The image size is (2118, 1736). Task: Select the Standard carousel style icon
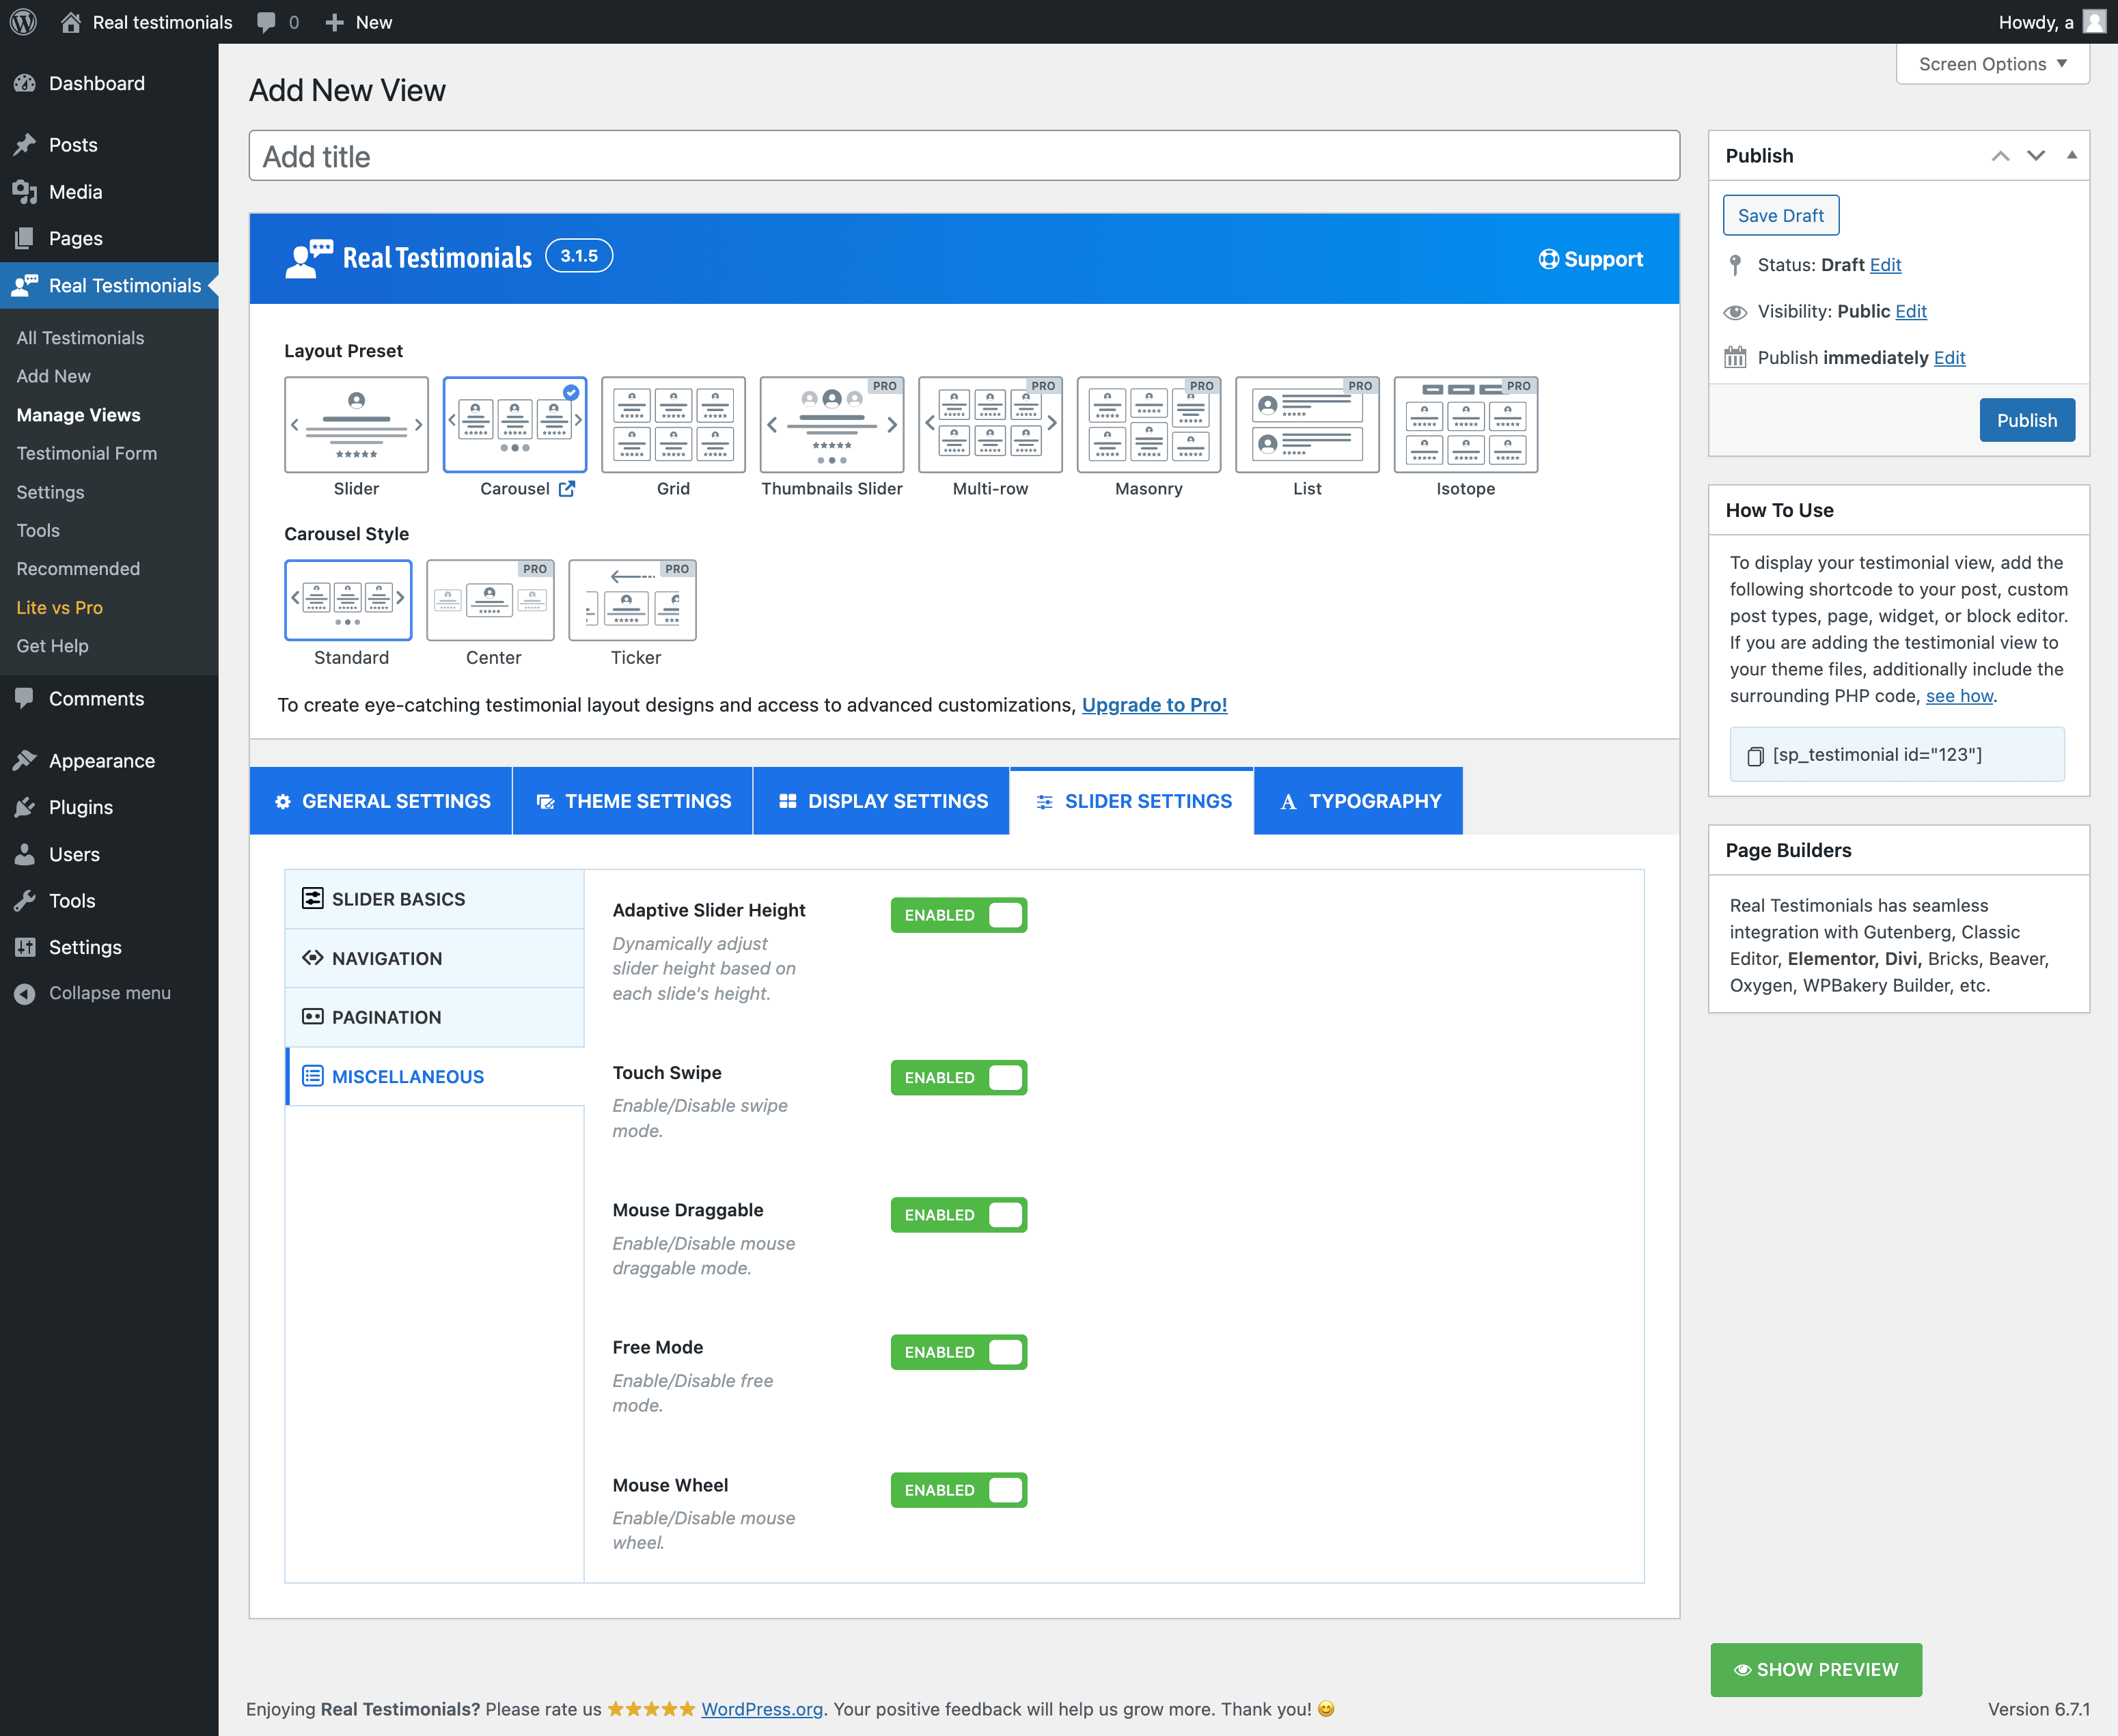click(348, 600)
